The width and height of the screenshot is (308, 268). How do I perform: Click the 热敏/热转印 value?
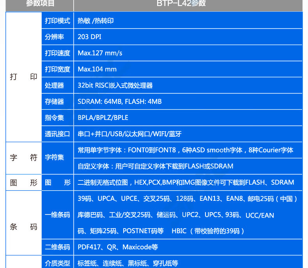96,21
